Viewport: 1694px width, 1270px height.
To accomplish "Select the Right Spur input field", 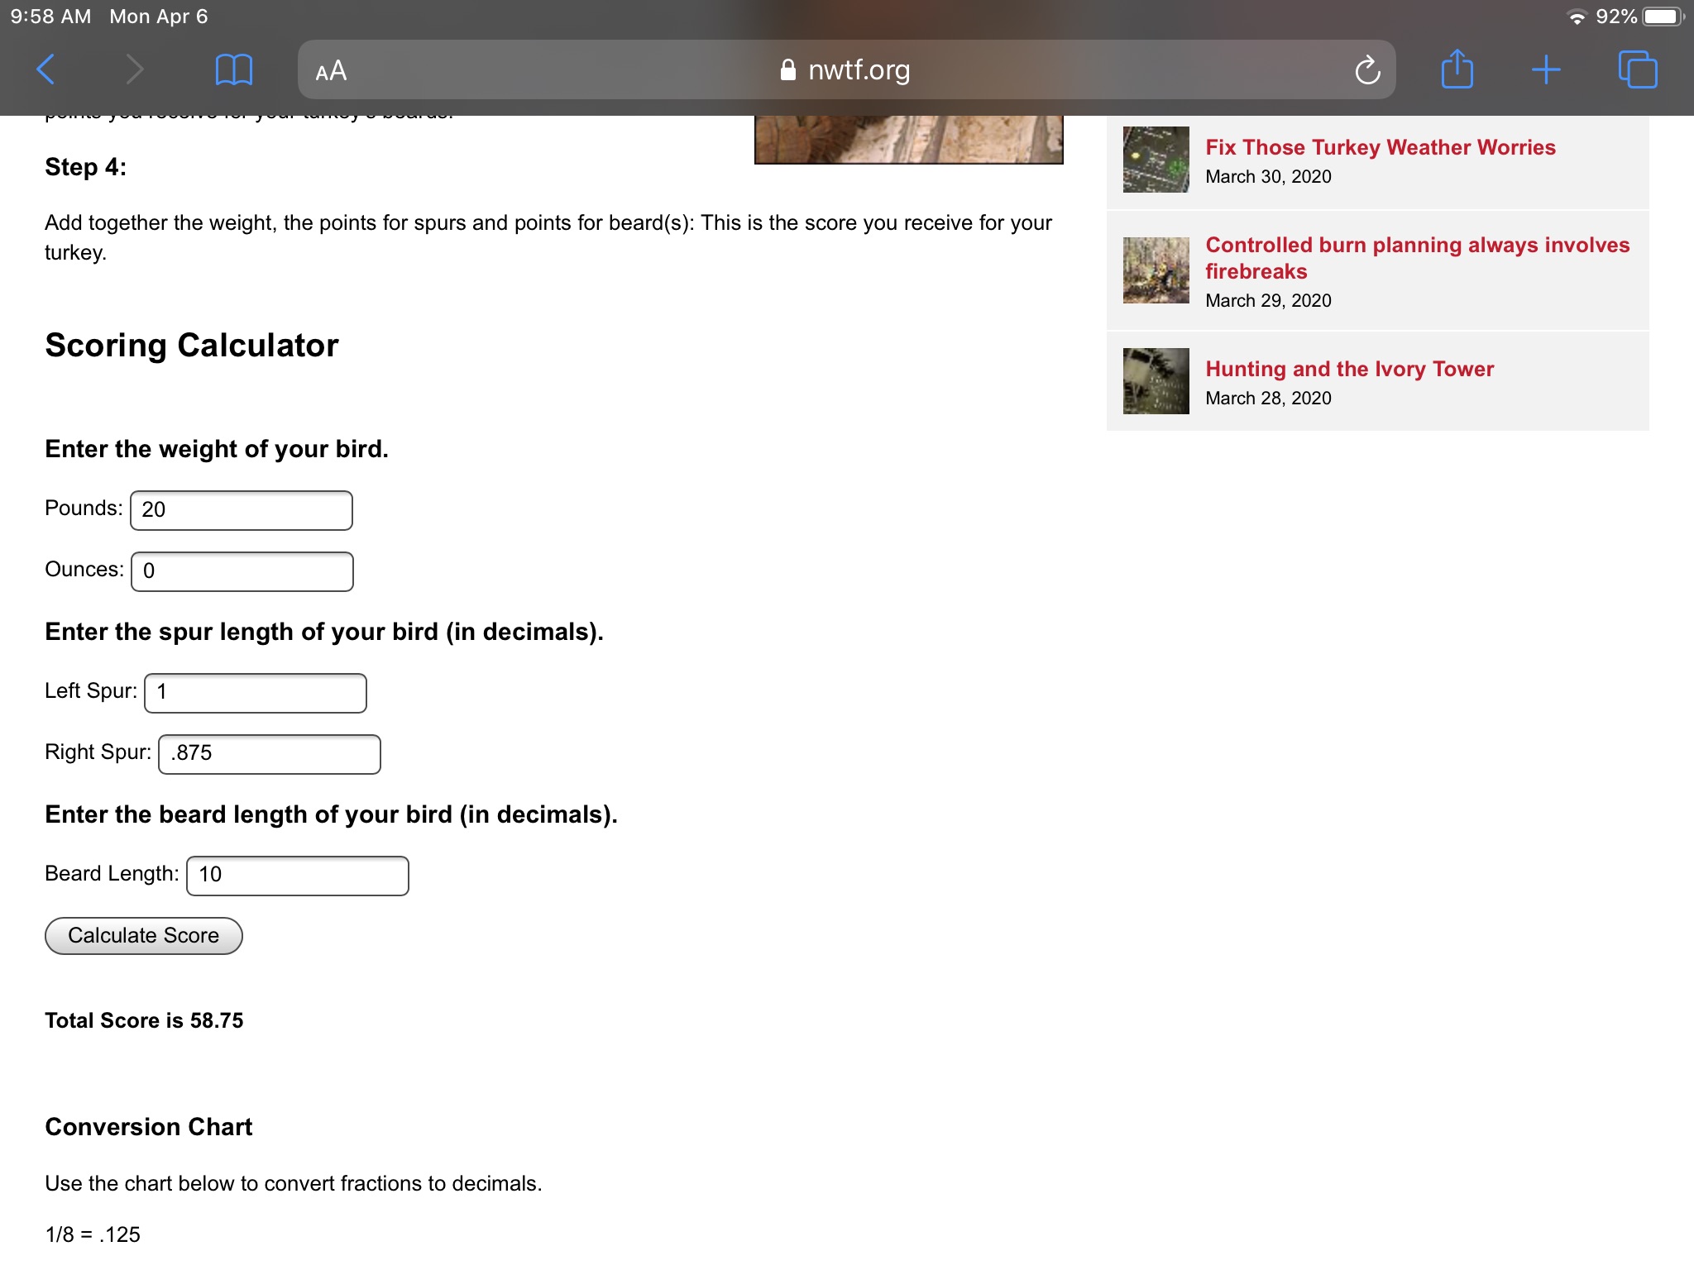I will [270, 754].
